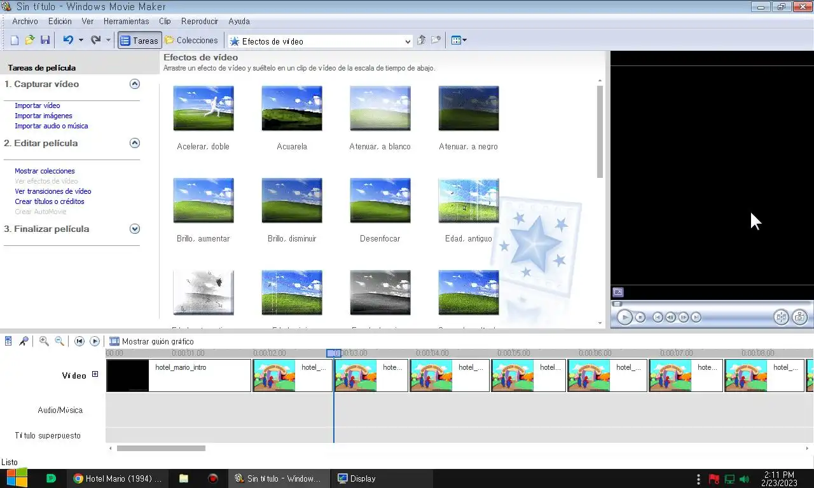Click the preview Back button
Viewport: 814px width, 488px height.
pos(658,317)
